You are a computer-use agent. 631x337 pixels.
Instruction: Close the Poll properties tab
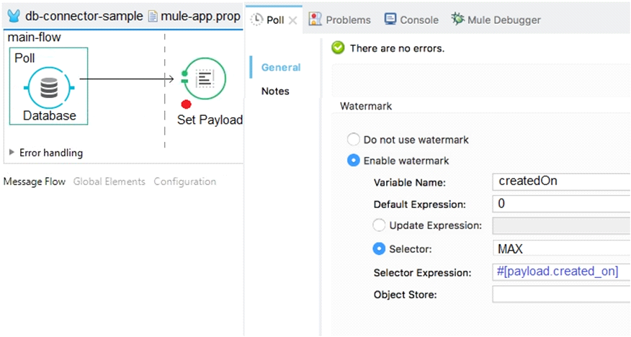[293, 20]
